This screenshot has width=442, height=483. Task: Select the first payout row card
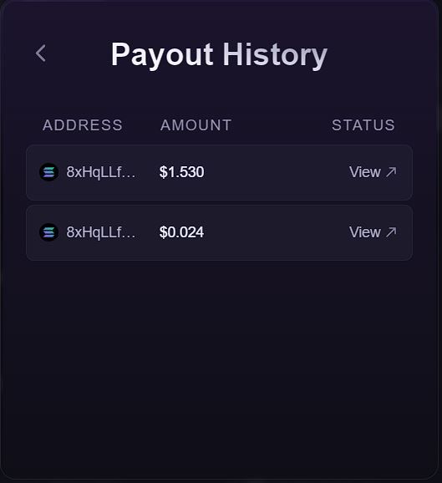219,172
